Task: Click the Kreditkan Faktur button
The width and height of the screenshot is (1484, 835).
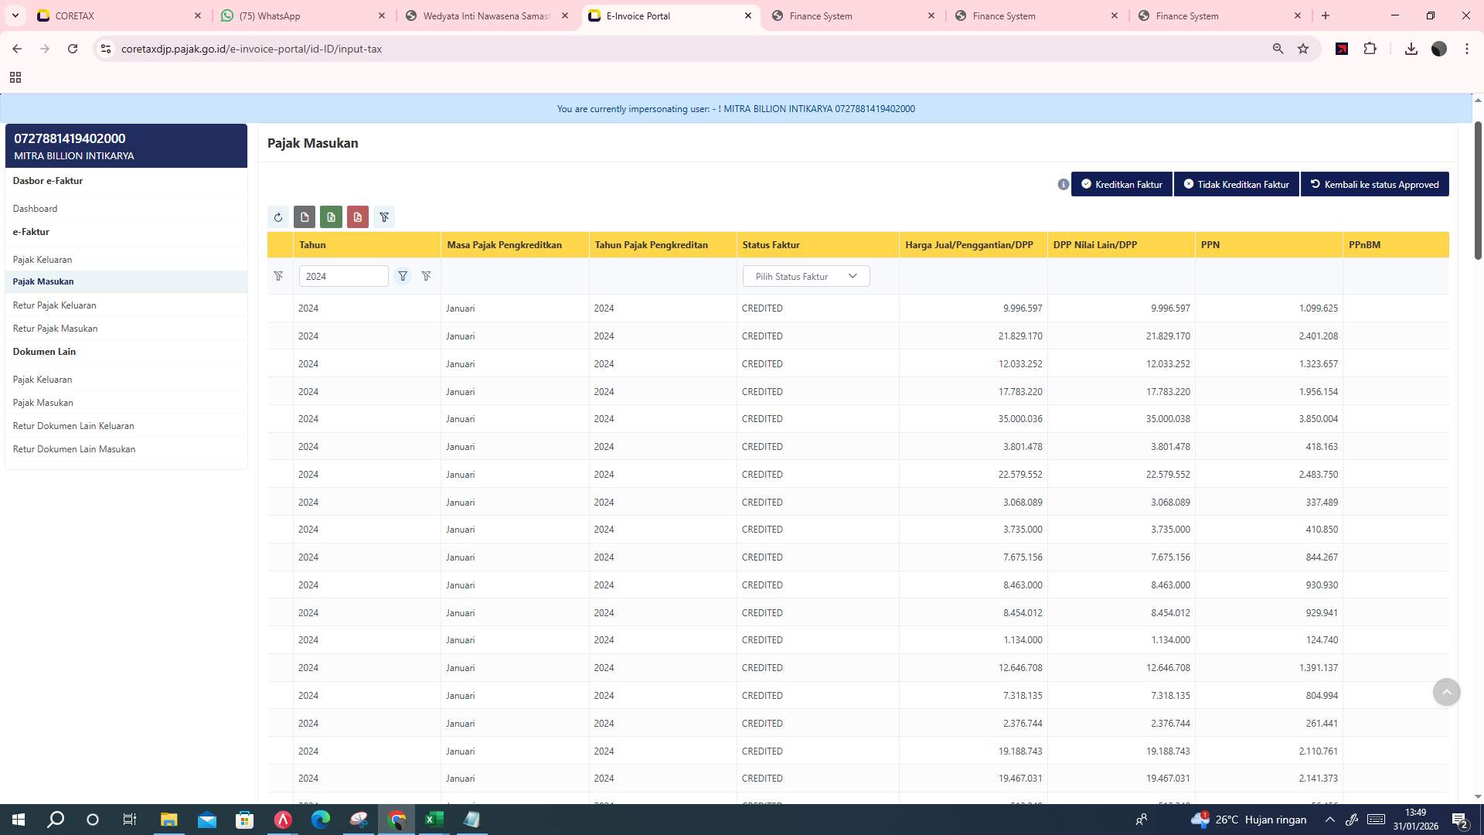Action: [x=1122, y=184]
